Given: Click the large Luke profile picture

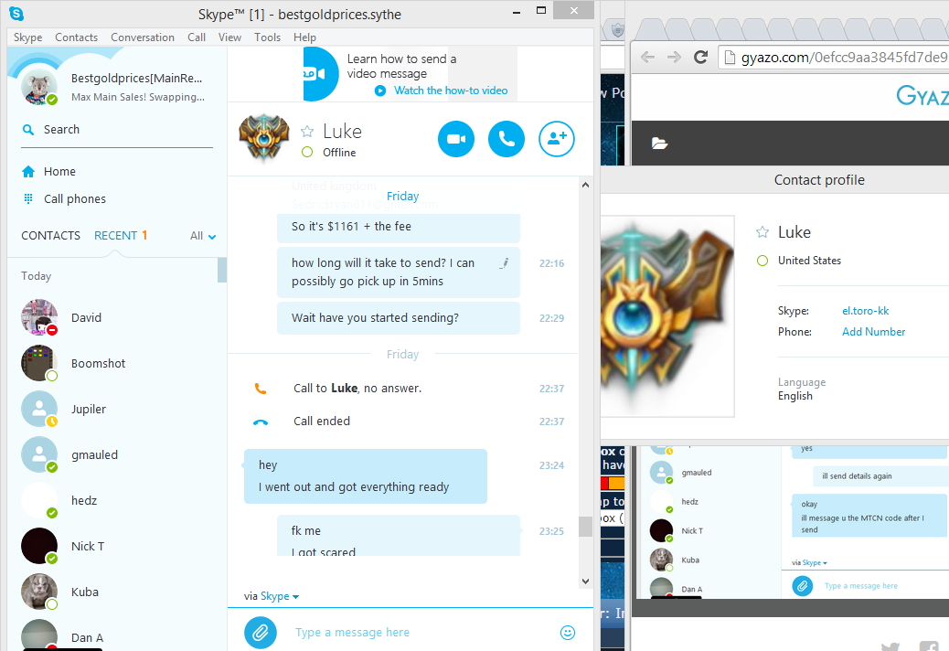Looking at the screenshot, I should [x=667, y=315].
